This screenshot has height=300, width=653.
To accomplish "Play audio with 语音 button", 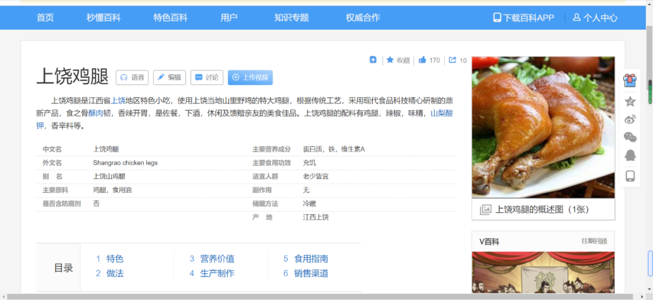I will 132,77.
